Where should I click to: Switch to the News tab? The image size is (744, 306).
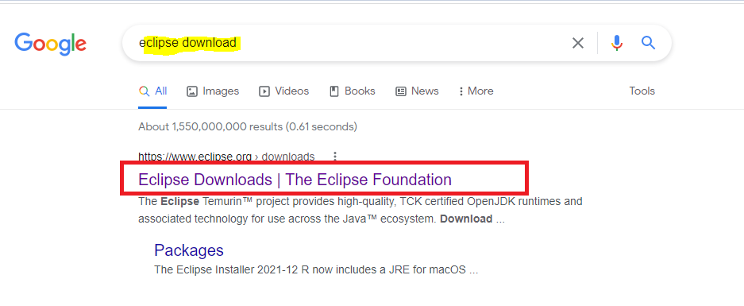pyautogui.click(x=417, y=91)
